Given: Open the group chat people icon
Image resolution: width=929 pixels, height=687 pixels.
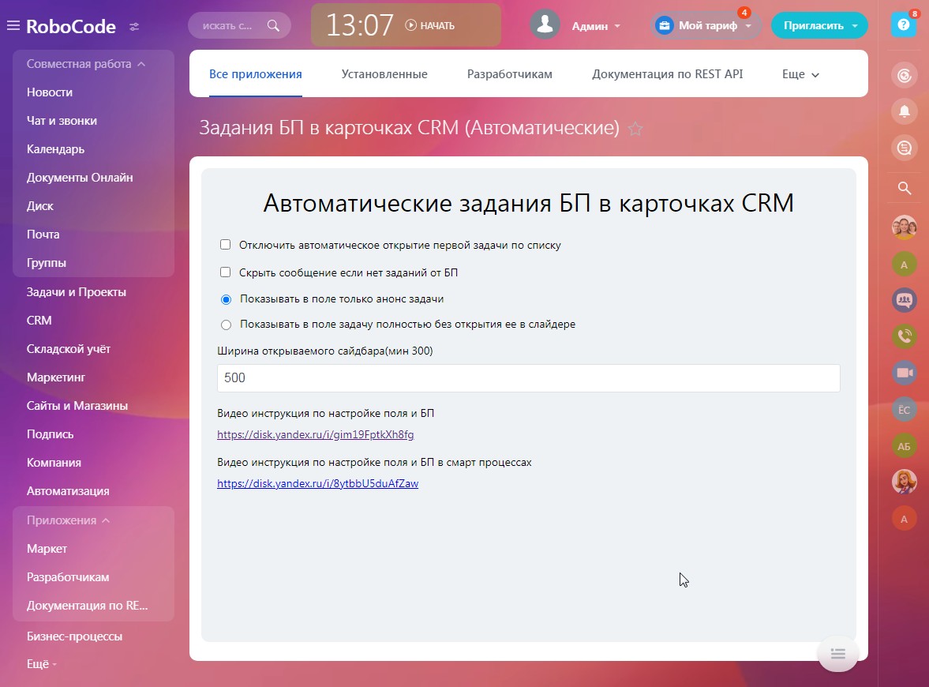Looking at the screenshot, I should click(x=904, y=300).
